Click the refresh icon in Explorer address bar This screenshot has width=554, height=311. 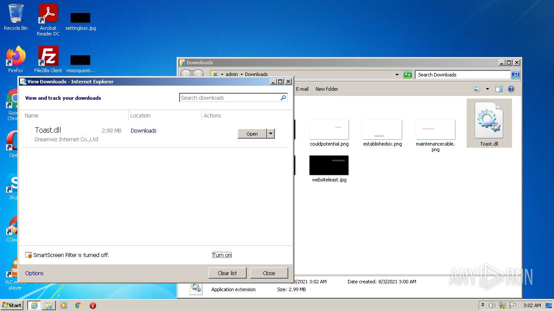point(408,75)
